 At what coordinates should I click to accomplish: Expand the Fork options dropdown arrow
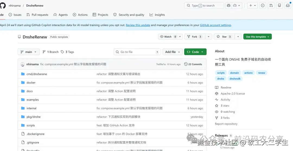(x=208, y=37)
